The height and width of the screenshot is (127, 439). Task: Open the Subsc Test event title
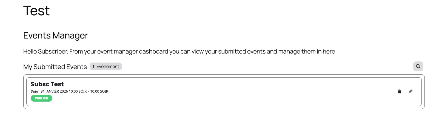47,84
